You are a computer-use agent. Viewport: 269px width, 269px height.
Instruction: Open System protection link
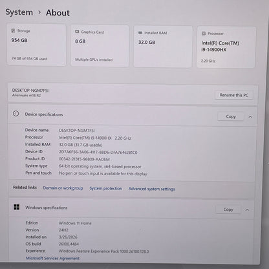pos(106,188)
